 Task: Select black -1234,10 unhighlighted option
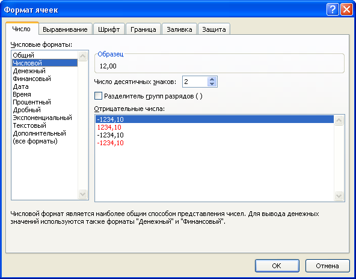pyautogui.click(x=215, y=135)
